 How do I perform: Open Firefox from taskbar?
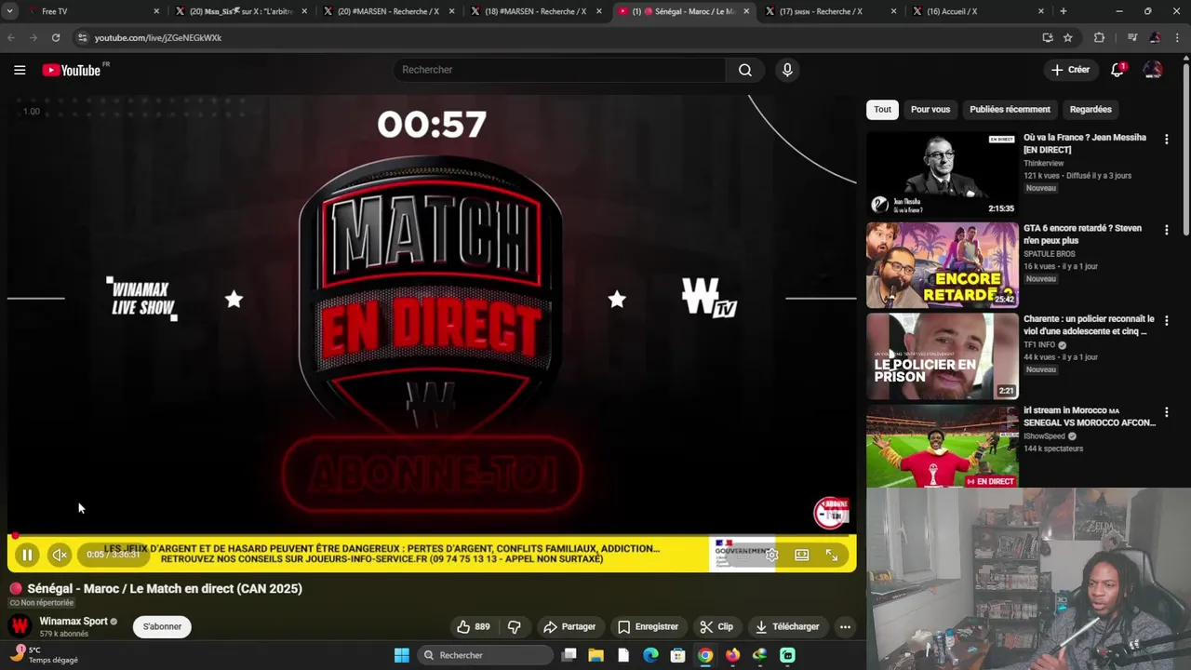(x=732, y=655)
